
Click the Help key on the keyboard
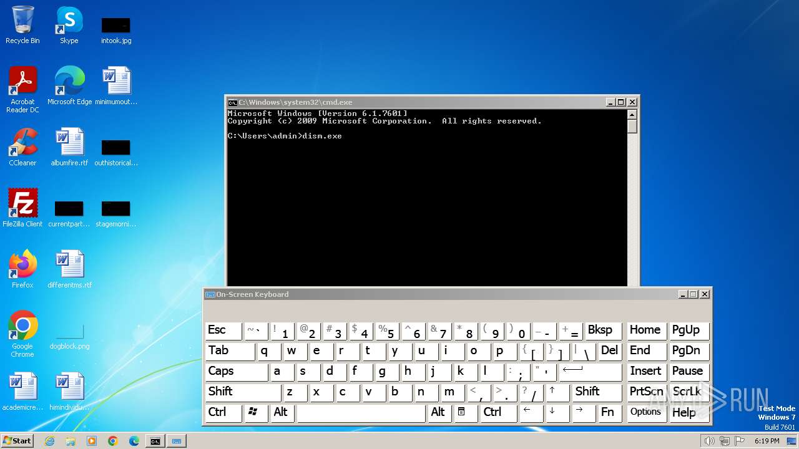click(x=689, y=412)
